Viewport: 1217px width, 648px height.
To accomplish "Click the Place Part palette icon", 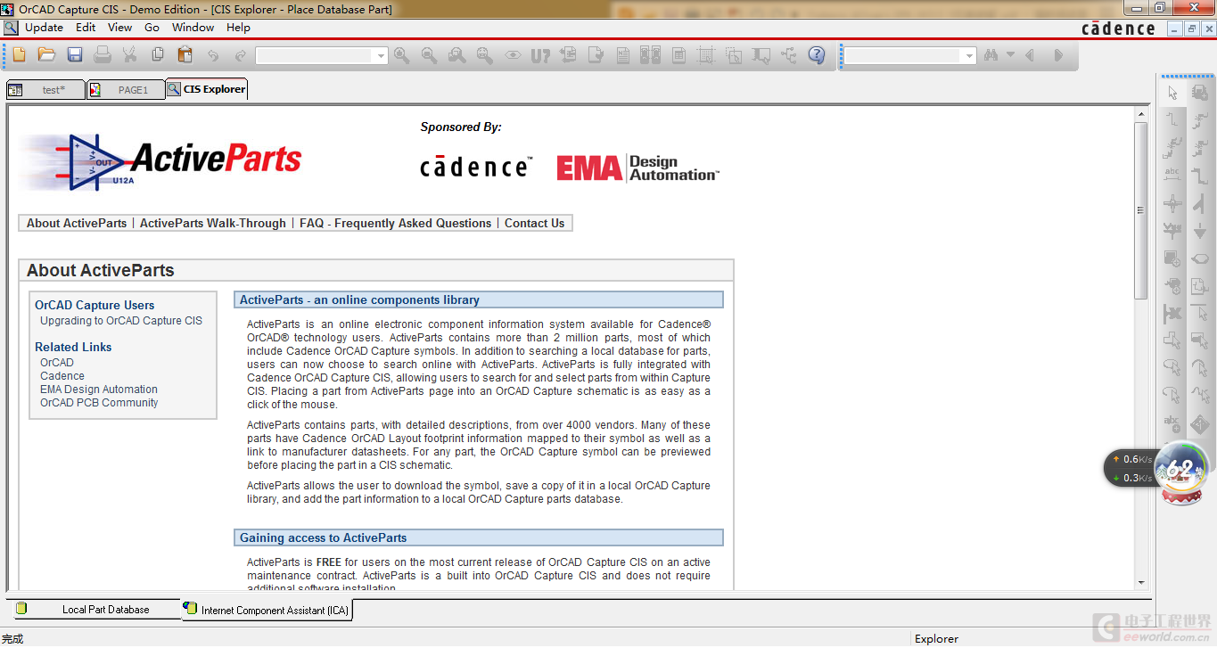I will [x=1200, y=93].
